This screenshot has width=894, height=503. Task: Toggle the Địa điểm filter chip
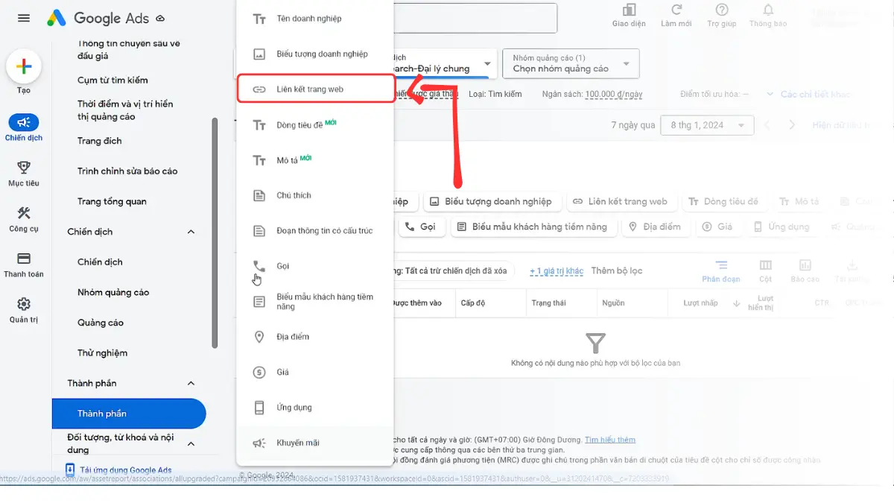(x=656, y=227)
